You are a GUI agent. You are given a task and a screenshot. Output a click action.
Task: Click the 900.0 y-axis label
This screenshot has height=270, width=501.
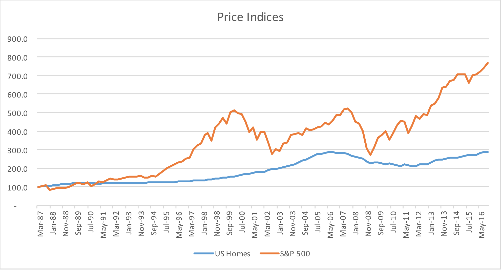17,39
